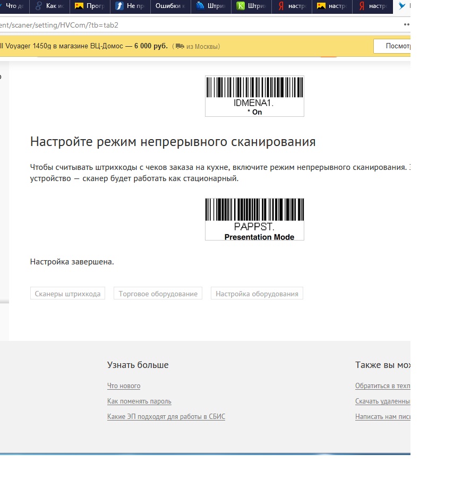Open the 'Штрих' tab with blue icon
This screenshot has width=462, height=497.
click(211, 6)
